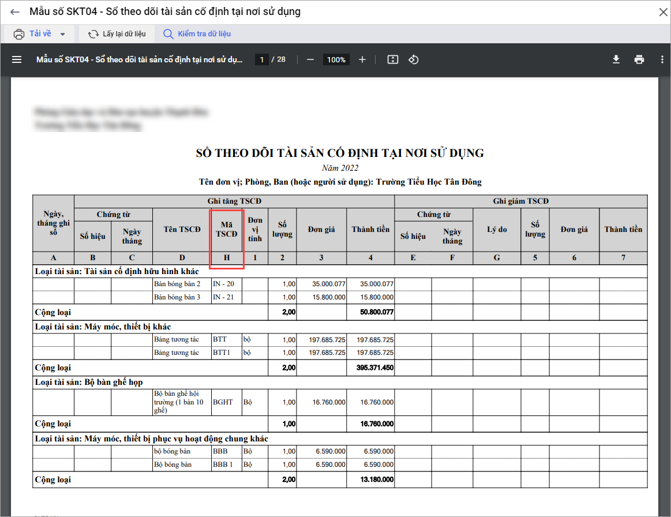
Task: Open the PDF sidebar hamburger menu
Action: (16, 59)
